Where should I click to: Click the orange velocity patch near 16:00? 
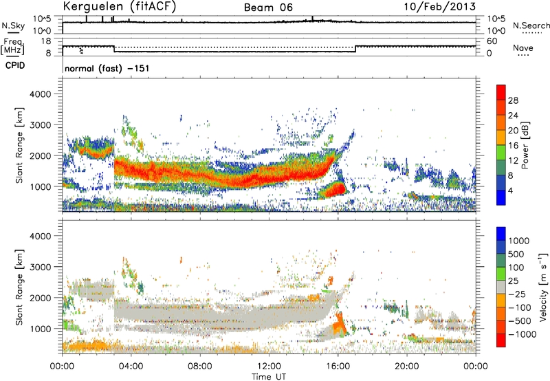click(339, 325)
